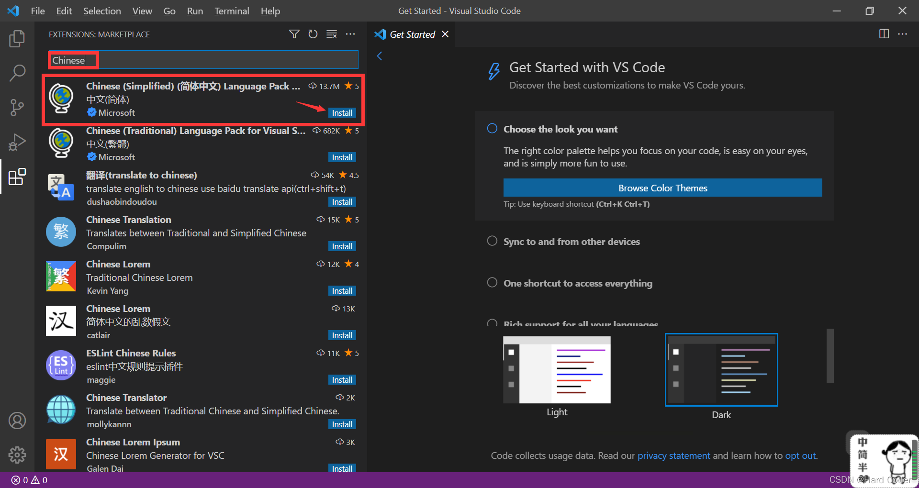Open Chinese Lorem Ipsum extension icon
The height and width of the screenshot is (488, 919).
coord(61,454)
